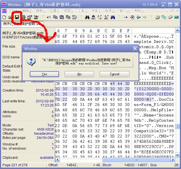This screenshot has height=169, width=181.
Task: Click the Replace Text icon
Action: tap(100, 17)
